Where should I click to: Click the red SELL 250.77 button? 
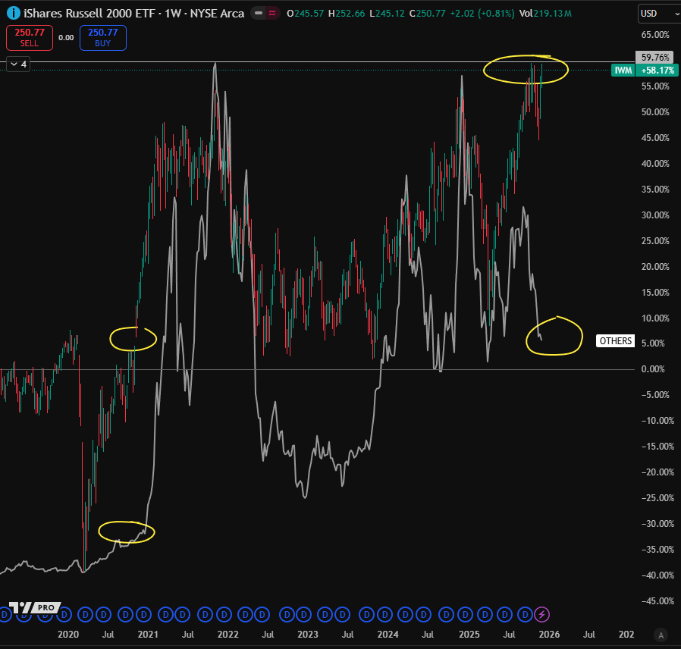pos(30,38)
